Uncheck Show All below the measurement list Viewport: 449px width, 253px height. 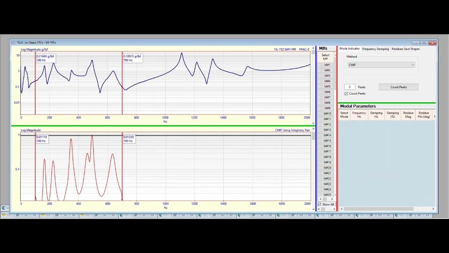pyautogui.click(x=319, y=205)
